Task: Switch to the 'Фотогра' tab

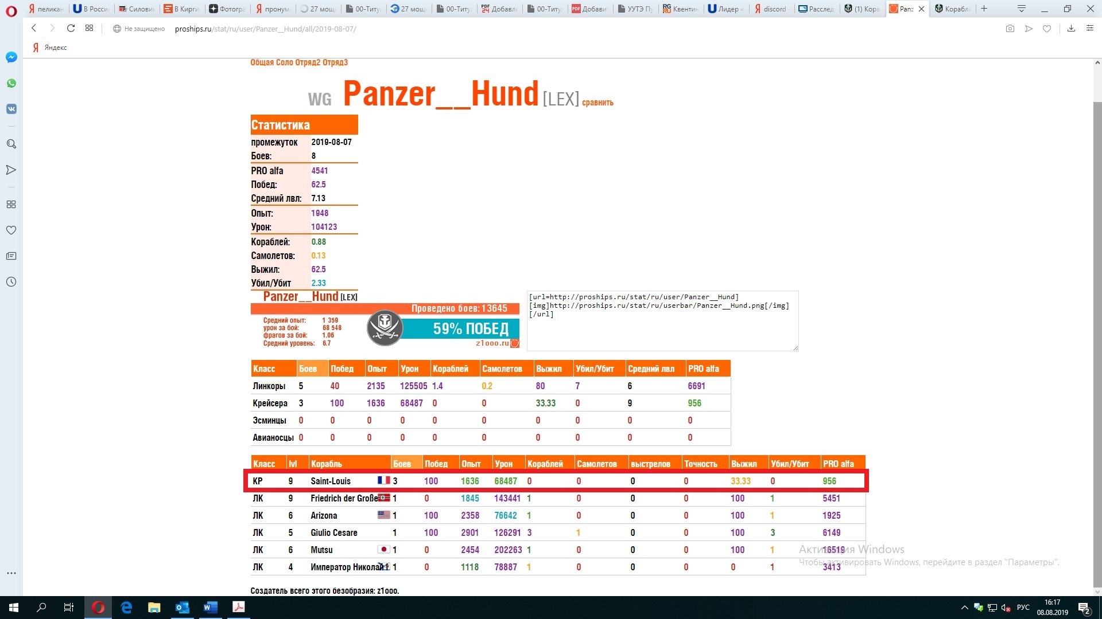Action: (228, 9)
